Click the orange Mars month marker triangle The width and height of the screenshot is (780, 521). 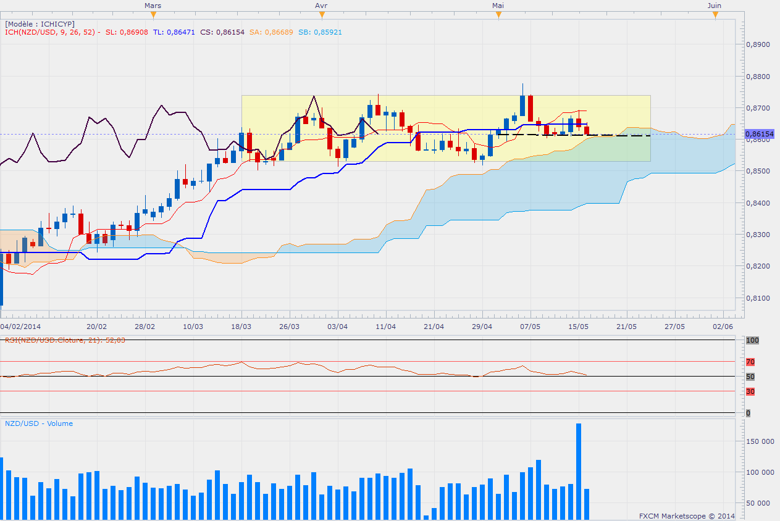point(153,15)
